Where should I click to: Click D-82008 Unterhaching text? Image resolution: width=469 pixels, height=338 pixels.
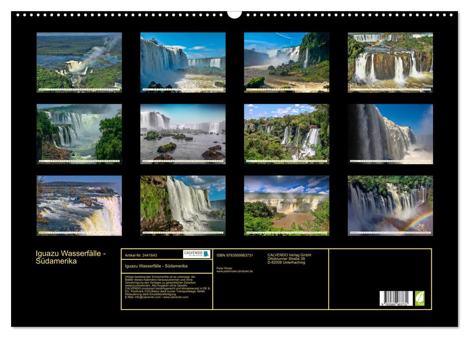coord(286,262)
